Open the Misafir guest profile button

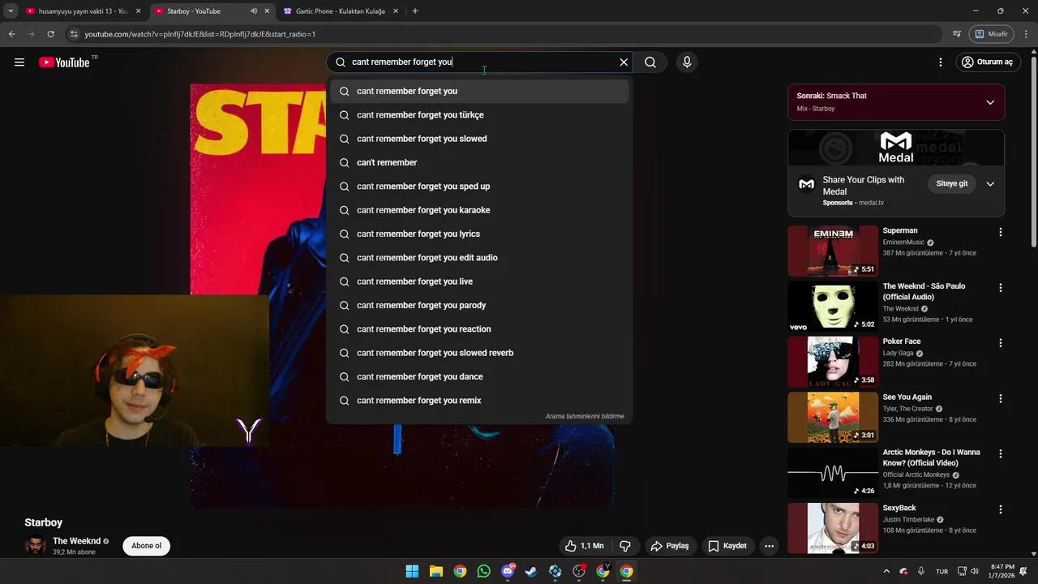(x=992, y=34)
